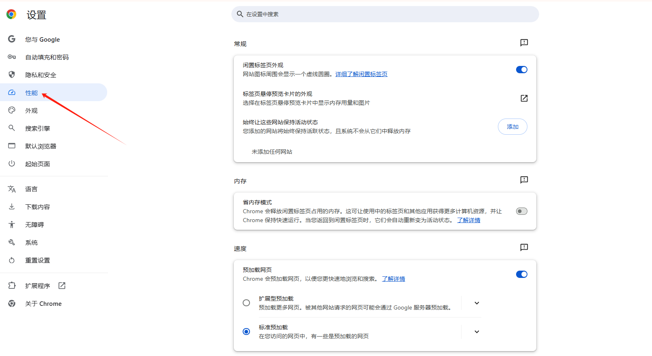Click the shield icon for 隐私和安全
Viewport: 652px width, 356px height.
[x=12, y=74]
